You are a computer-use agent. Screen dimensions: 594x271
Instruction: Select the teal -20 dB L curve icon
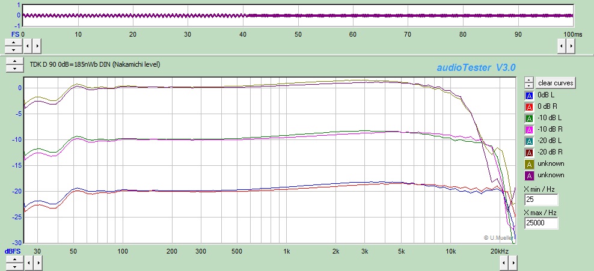coord(529,141)
